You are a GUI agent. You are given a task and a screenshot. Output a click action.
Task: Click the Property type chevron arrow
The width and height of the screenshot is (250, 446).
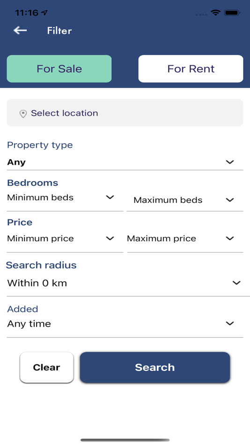(229, 162)
